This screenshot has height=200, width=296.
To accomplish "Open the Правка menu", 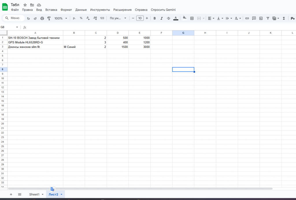I will click(27, 10).
